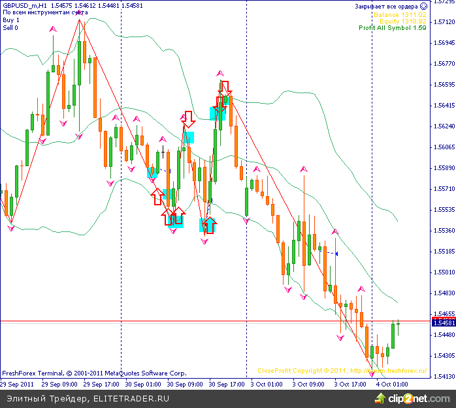Click the blue left-pointing arrow marker near 1.5518
Screen dimensions: 456x408
pyautogui.click(x=336, y=254)
